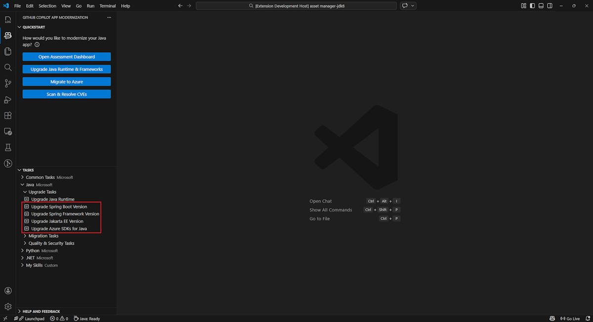Toggle the secondary side bar layout button

(x=550, y=6)
